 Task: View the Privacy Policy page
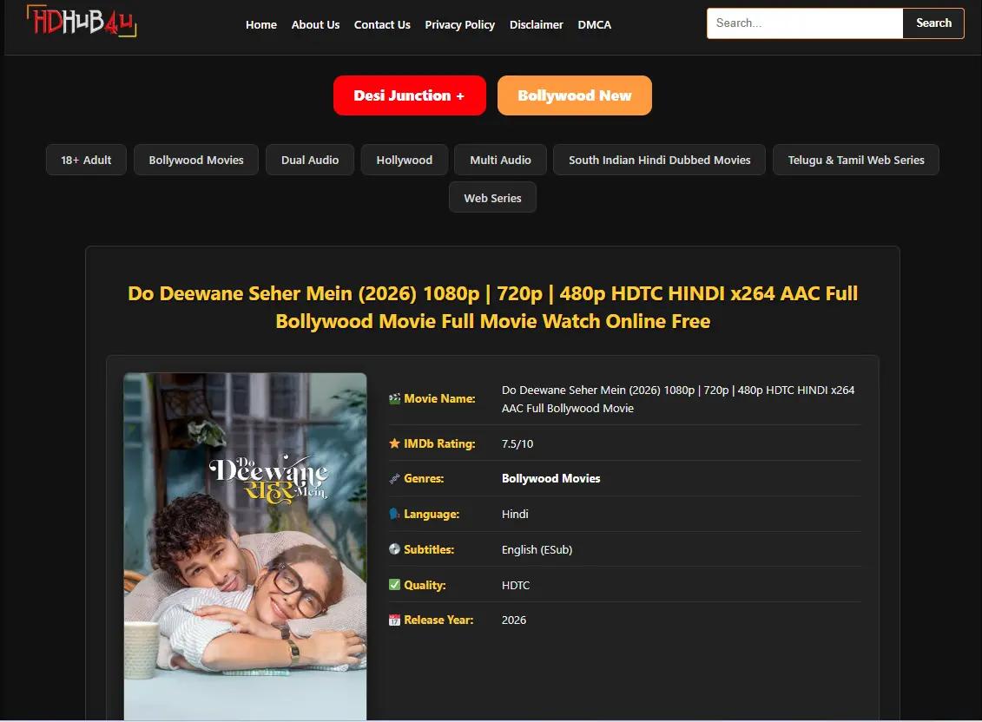[x=459, y=24]
